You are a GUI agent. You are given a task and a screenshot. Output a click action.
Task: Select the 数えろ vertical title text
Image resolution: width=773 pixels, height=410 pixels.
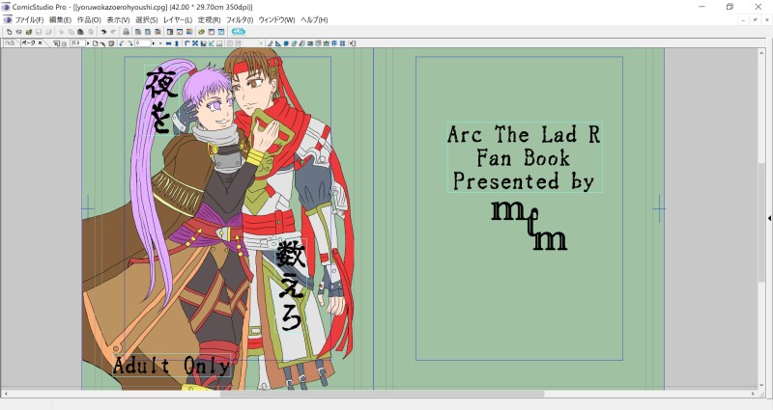(291, 286)
